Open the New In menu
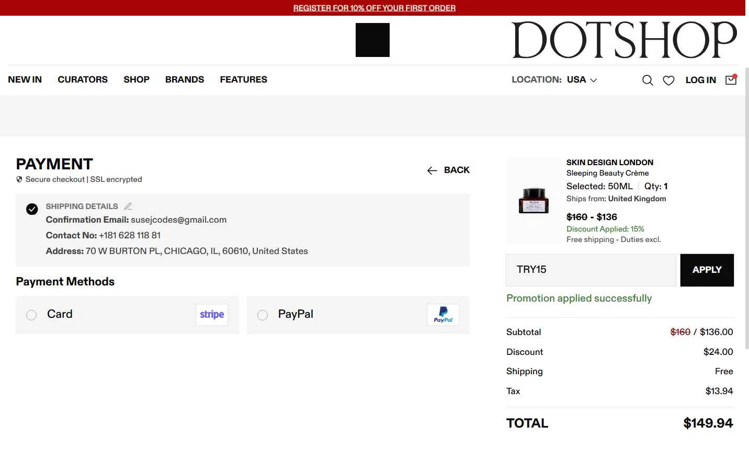 coord(25,79)
